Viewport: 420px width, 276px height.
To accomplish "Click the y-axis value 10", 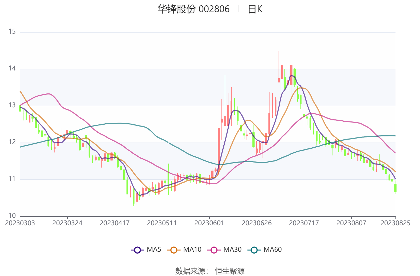I will [x=12, y=216].
